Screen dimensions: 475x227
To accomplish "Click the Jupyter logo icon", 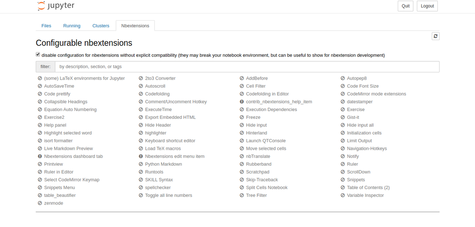I will 41,6.
